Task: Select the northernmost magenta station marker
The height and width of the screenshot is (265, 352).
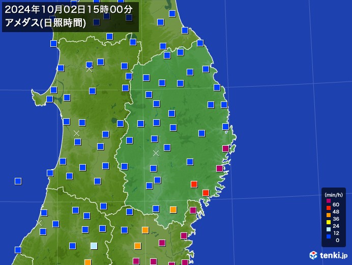Action: point(225,148)
